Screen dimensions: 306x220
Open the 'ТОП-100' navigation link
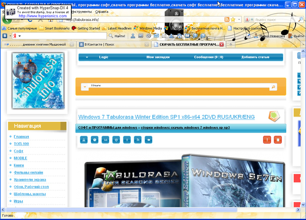pos(21,144)
